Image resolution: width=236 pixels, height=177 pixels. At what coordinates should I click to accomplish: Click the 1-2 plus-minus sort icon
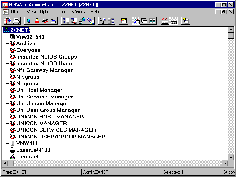111,21
